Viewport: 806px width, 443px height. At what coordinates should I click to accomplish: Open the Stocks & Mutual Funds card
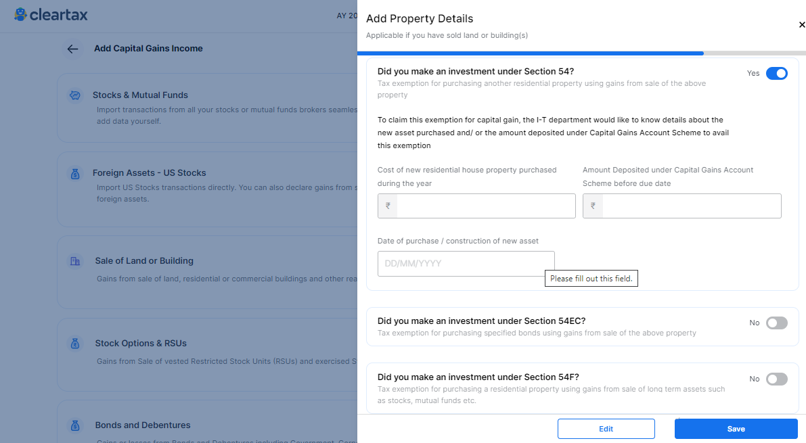(x=207, y=108)
